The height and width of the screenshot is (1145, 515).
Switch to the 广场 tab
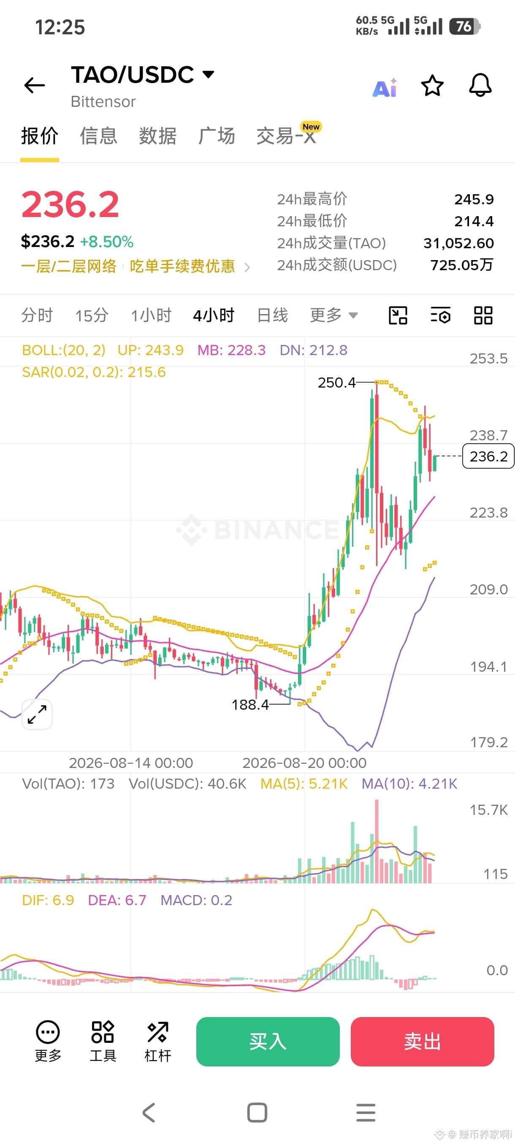[x=217, y=136]
